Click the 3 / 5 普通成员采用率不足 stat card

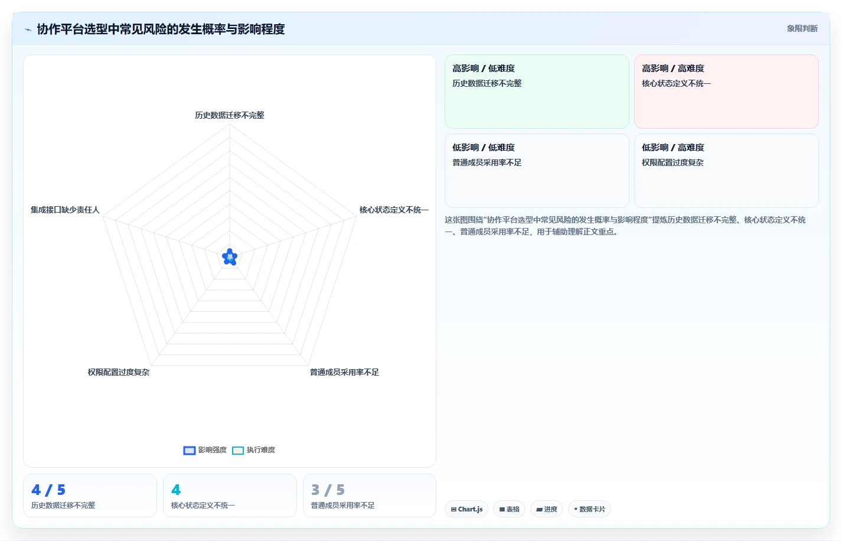click(x=370, y=496)
